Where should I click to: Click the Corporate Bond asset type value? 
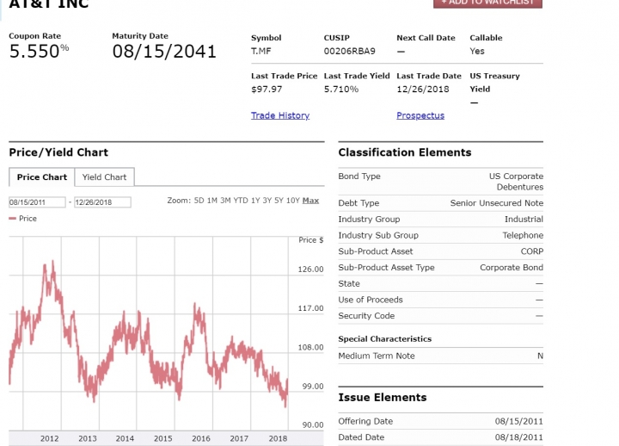point(512,267)
